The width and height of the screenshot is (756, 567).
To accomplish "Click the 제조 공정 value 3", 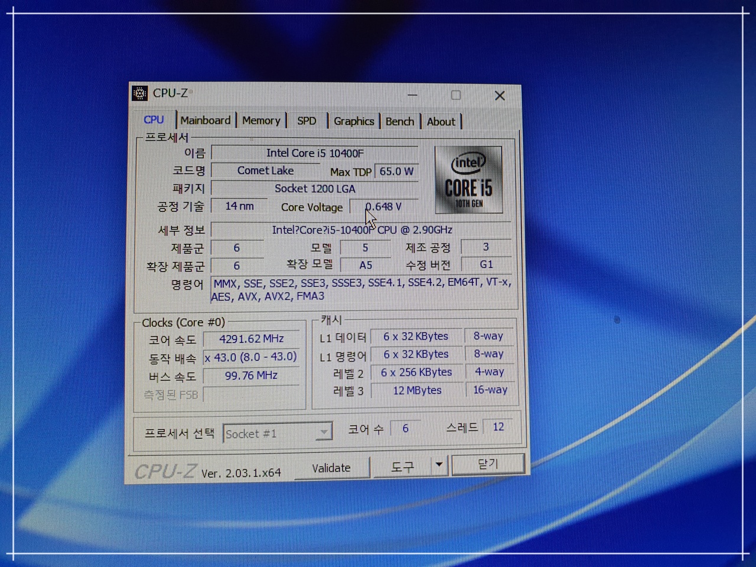I will coord(485,247).
